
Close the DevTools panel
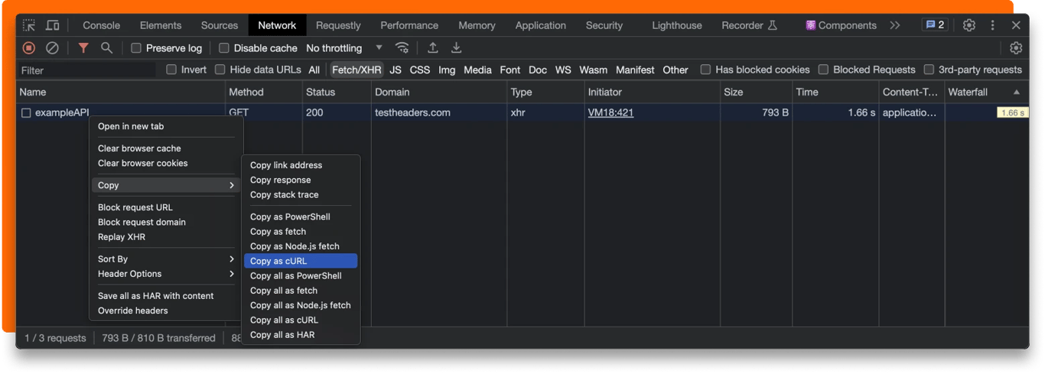[1016, 25]
